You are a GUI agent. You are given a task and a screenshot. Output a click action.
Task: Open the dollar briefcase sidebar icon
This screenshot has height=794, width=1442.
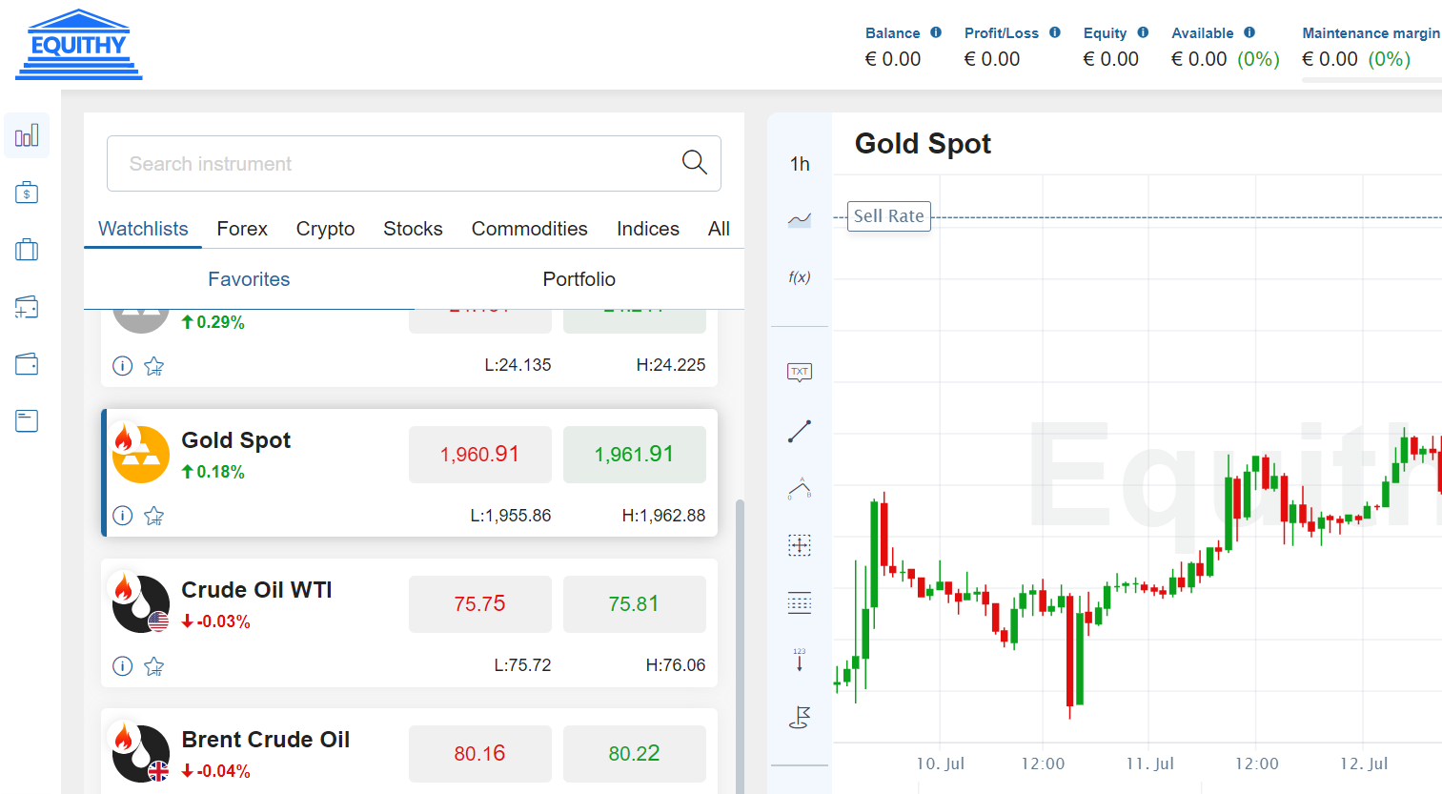tap(27, 193)
